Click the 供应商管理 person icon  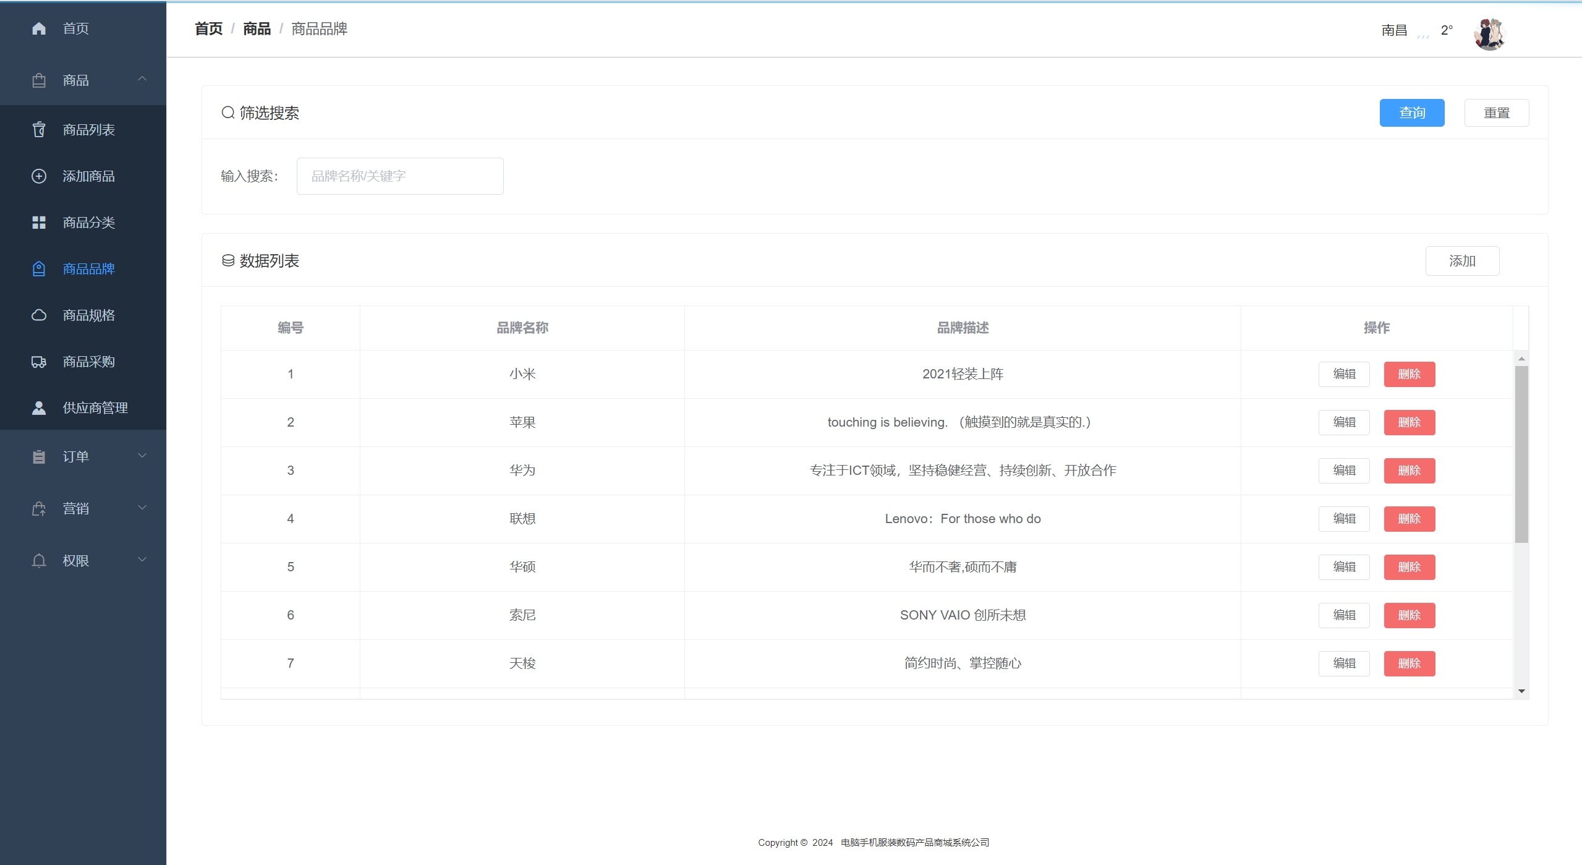pos(39,408)
